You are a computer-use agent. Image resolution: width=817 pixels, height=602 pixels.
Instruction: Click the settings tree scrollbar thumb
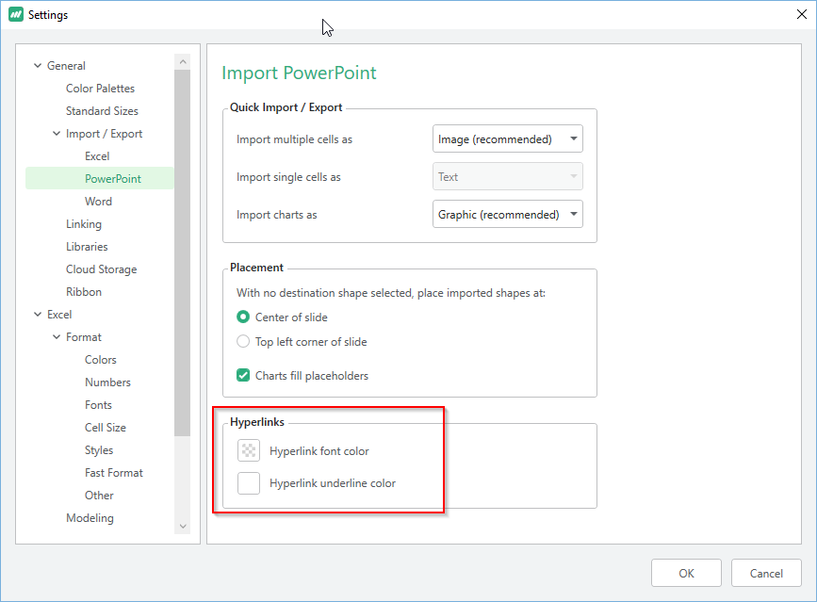[183, 252]
